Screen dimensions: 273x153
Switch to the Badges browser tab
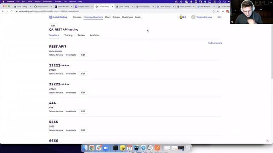[84, 7]
